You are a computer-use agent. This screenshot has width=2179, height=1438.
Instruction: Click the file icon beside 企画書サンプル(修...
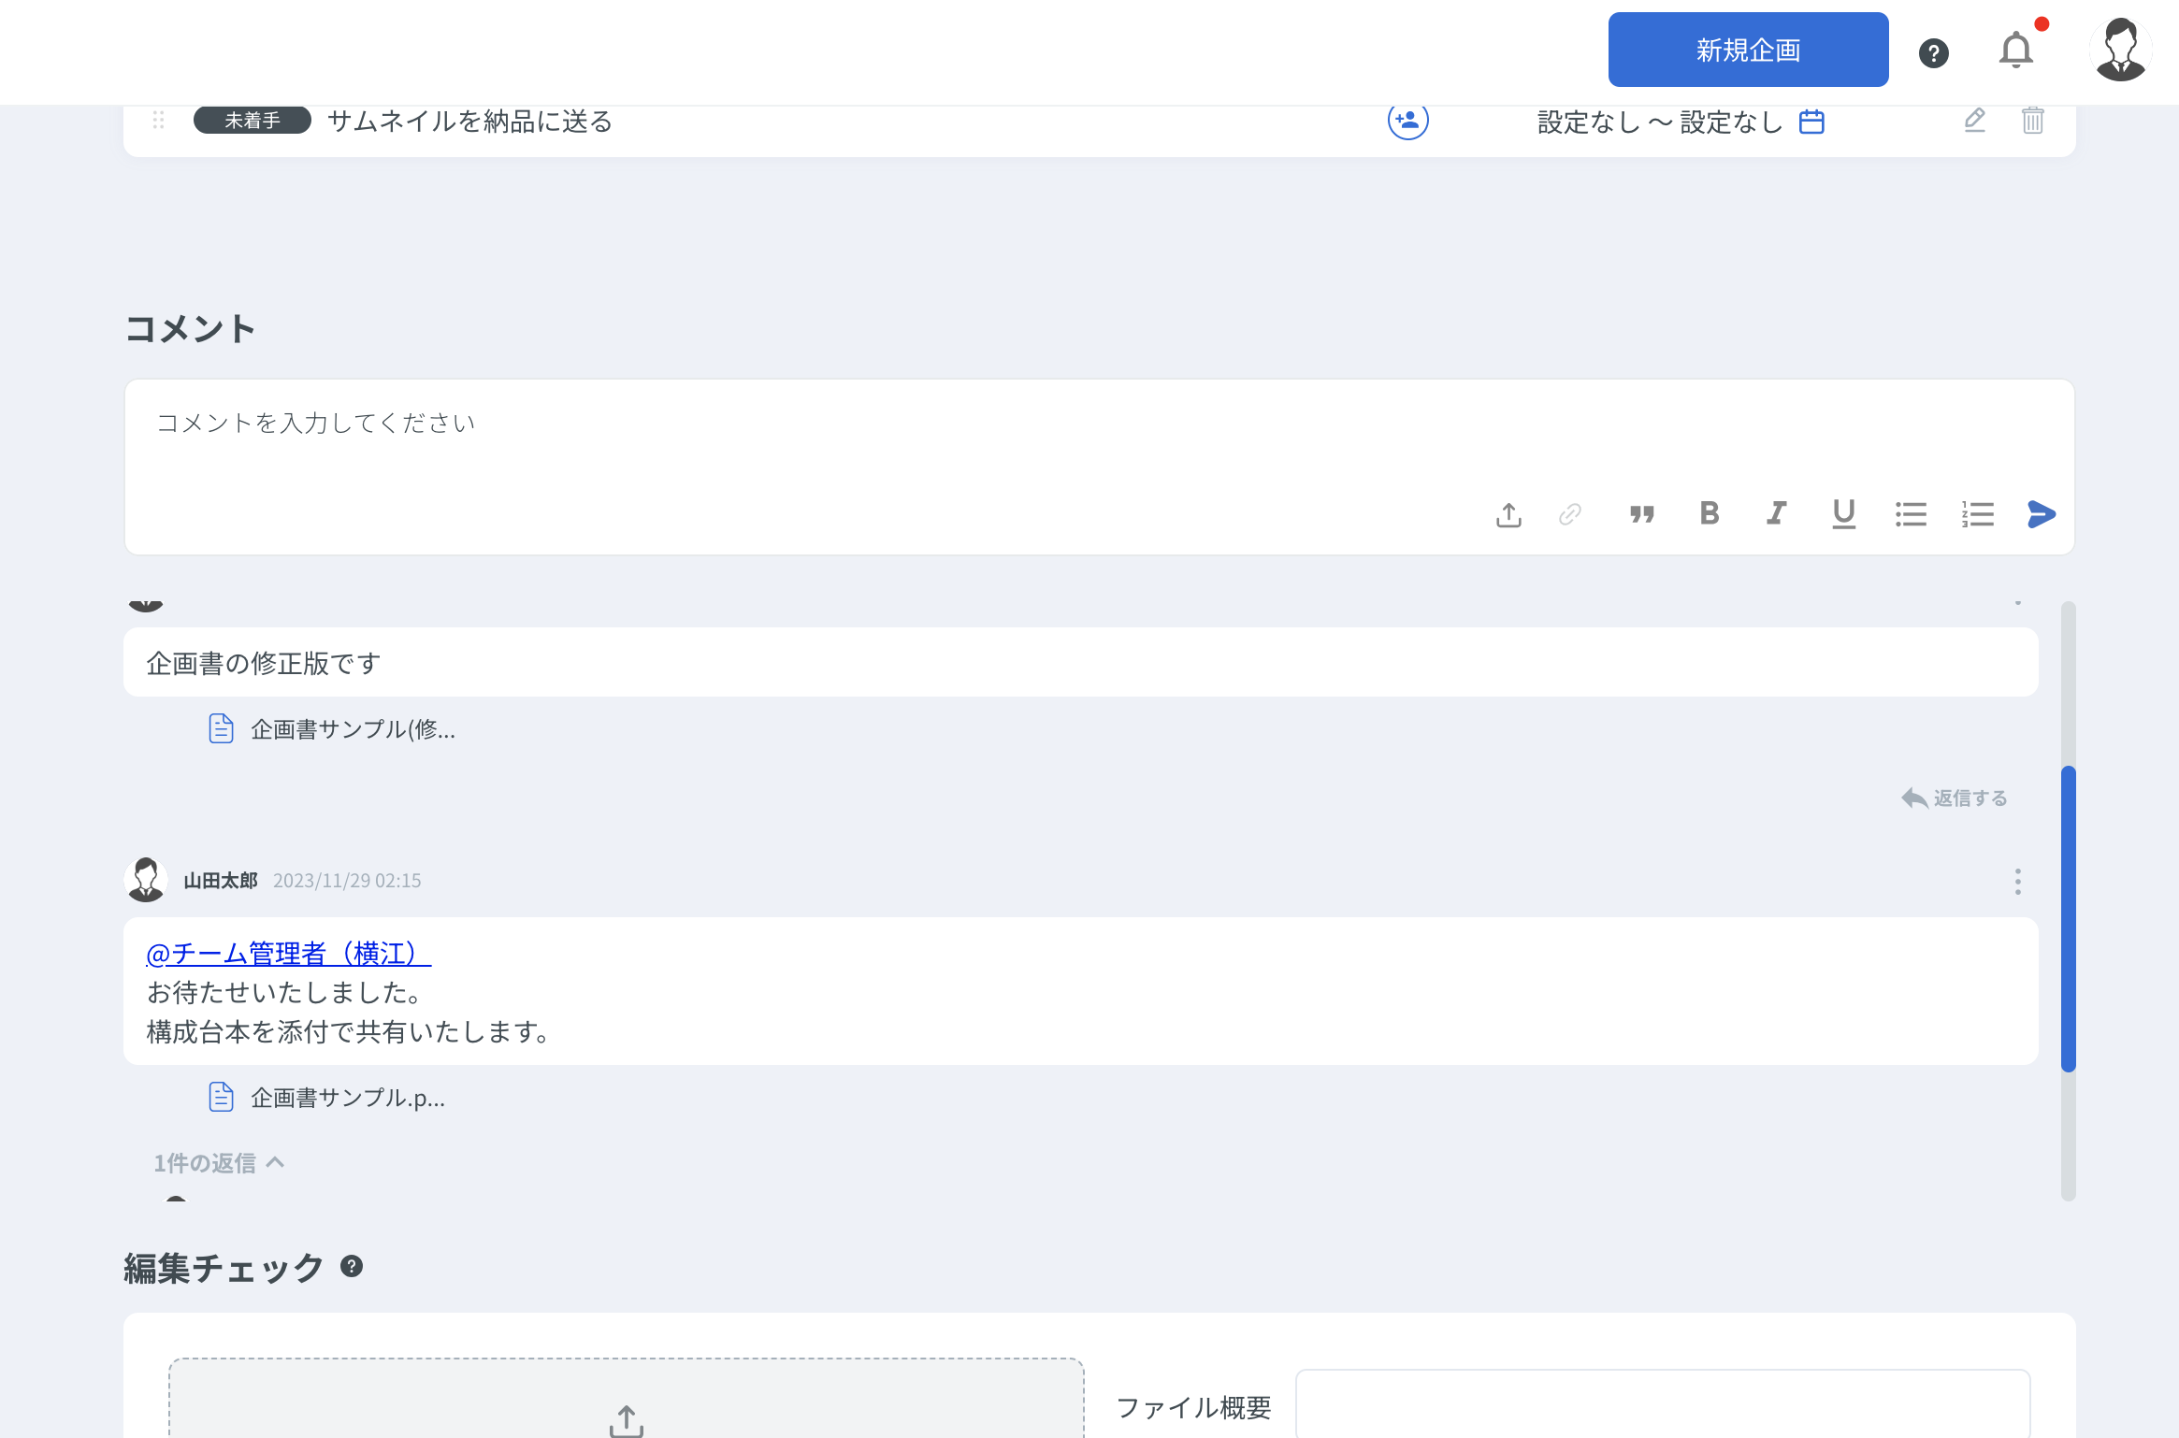221,728
